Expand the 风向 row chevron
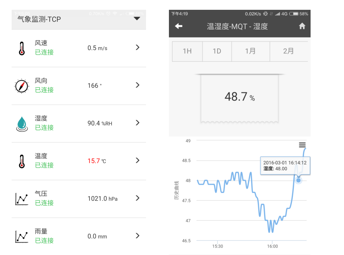 click(x=137, y=85)
